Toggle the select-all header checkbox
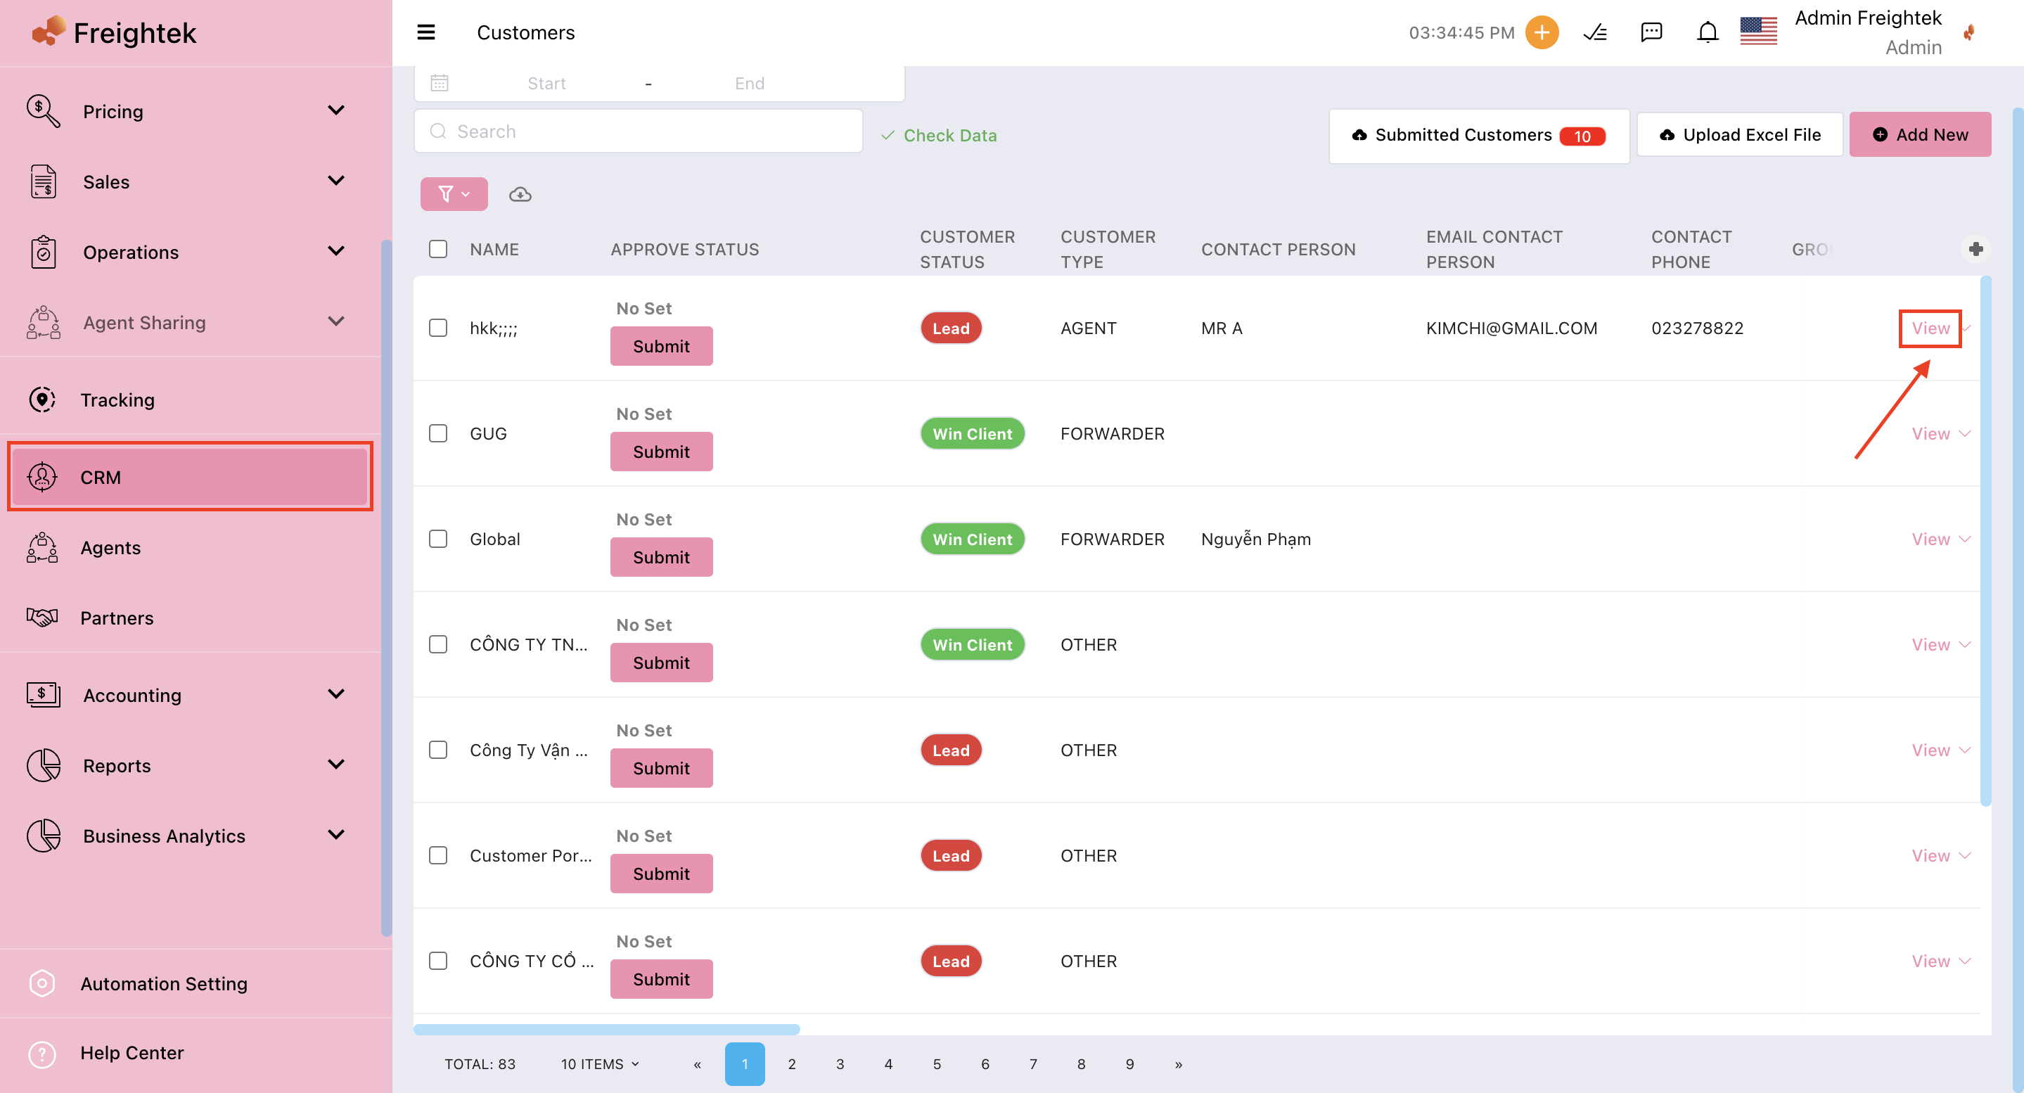 point(437,249)
